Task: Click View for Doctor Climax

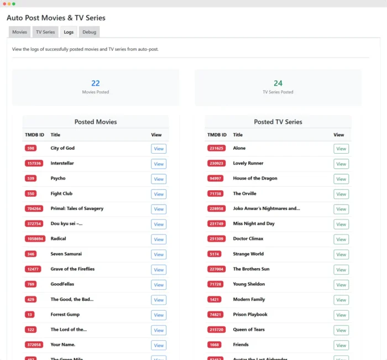Action: [341, 239]
